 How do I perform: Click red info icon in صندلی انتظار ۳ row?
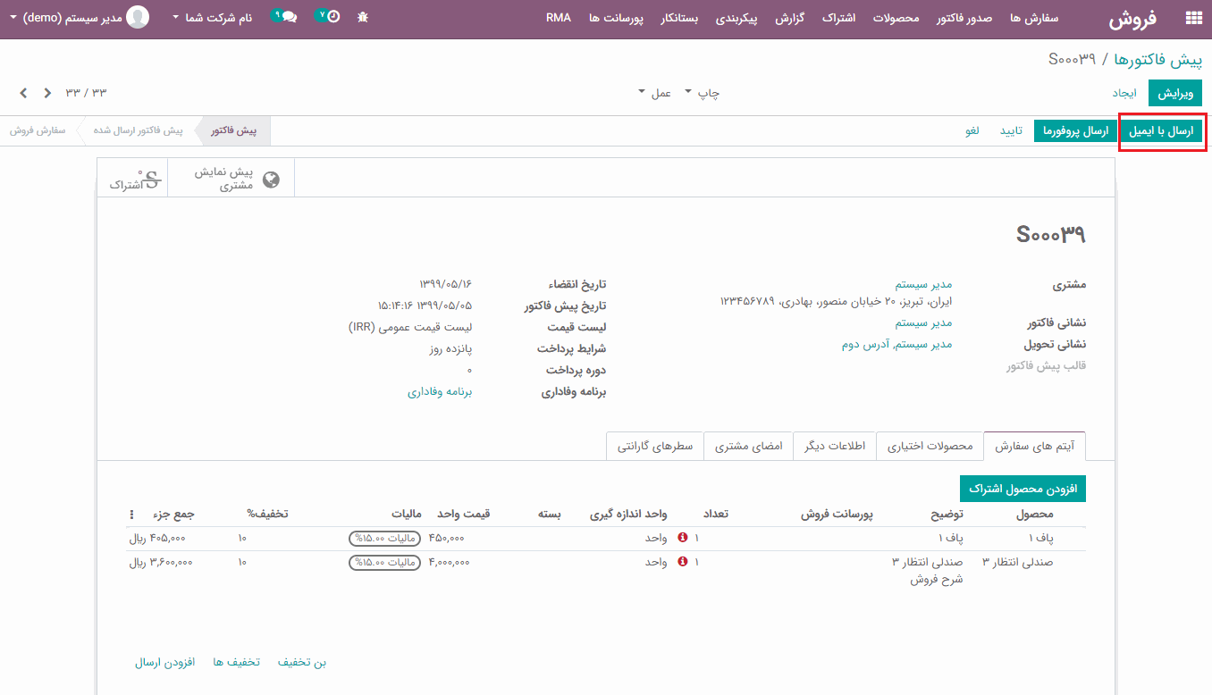pyautogui.click(x=683, y=562)
